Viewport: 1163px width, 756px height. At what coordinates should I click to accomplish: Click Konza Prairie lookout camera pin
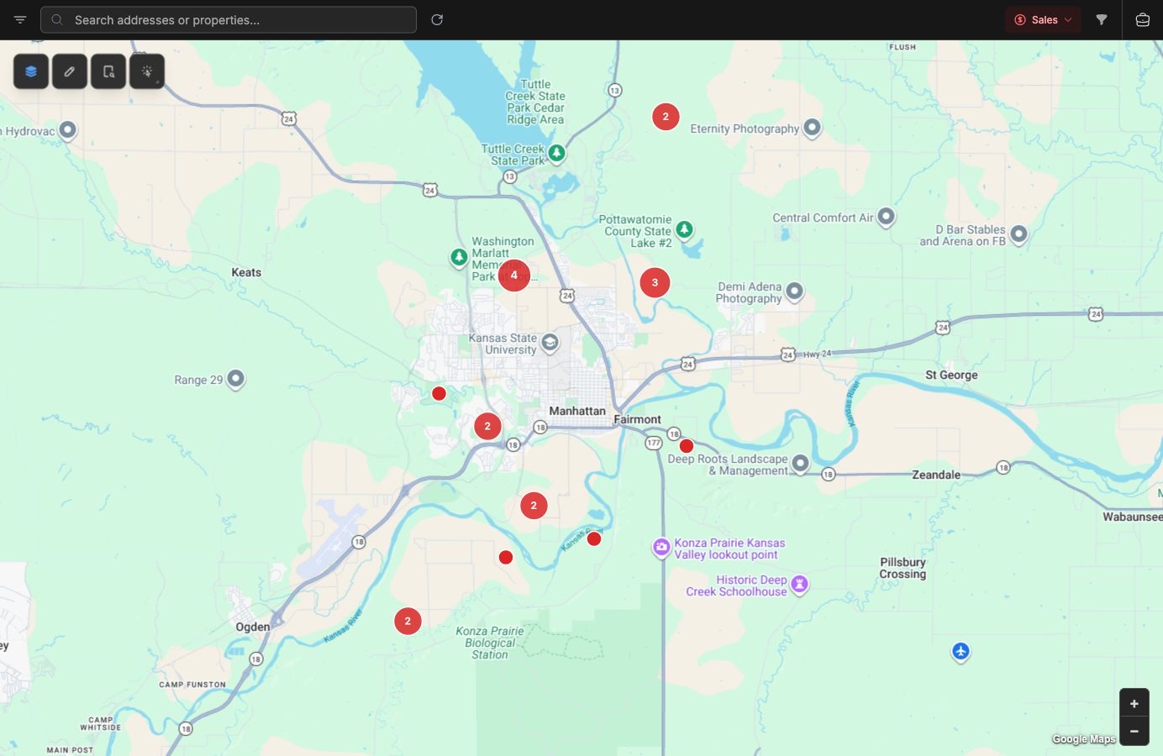[x=661, y=548]
